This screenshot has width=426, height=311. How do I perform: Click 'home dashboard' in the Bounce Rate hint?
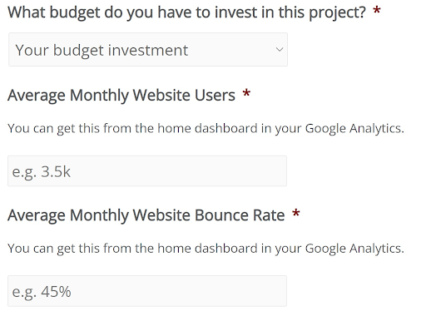coord(207,249)
